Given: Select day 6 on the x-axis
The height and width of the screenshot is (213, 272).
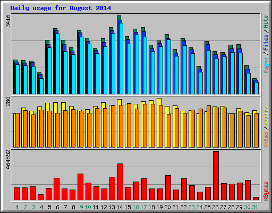Looking at the screenshot, I should pyautogui.click(x=57, y=207).
